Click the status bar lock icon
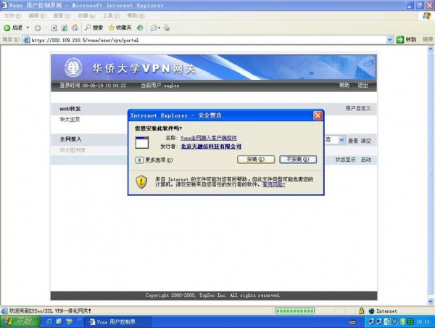The image size is (435, 328). point(361,311)
